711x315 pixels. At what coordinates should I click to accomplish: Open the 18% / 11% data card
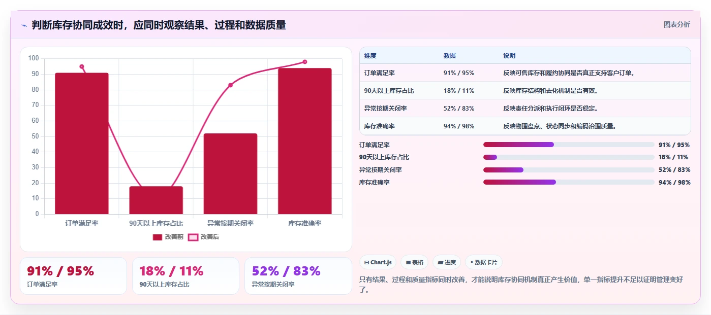186,276
